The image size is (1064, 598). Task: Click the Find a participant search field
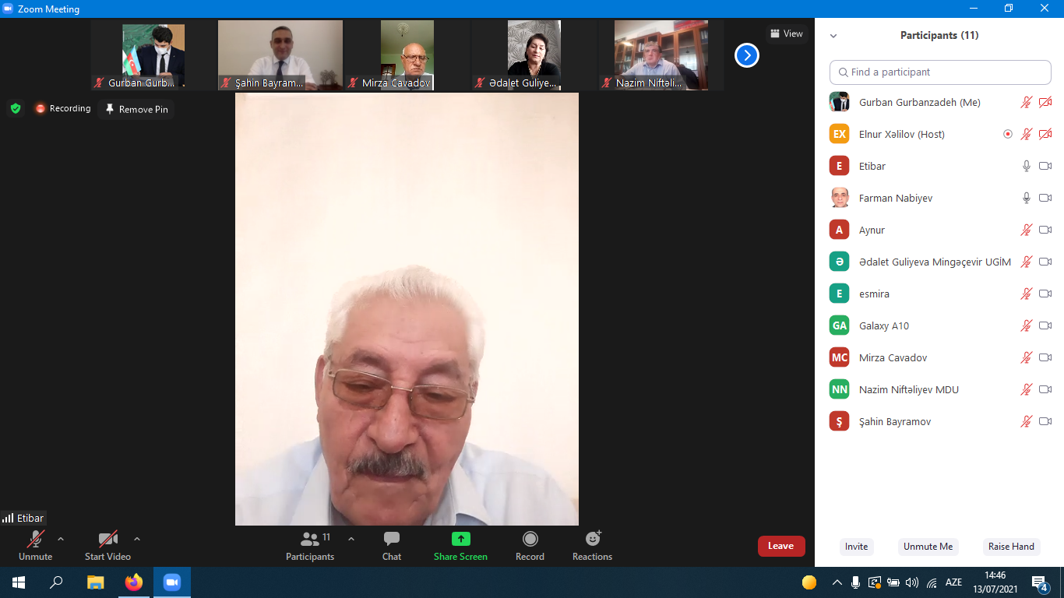[940, 72]
